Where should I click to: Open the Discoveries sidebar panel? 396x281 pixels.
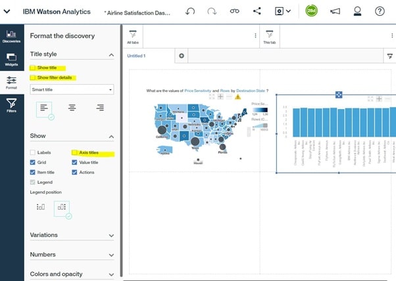[12, 36]
